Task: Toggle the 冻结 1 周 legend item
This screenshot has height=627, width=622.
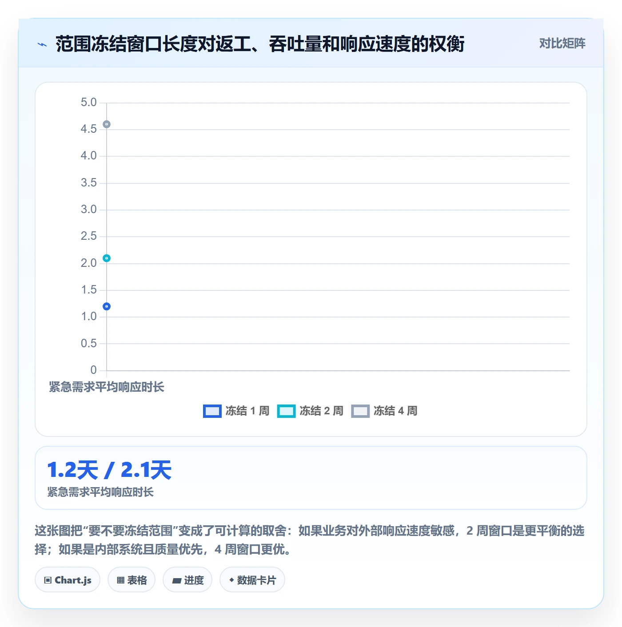Action: click(x=236, y=411)
